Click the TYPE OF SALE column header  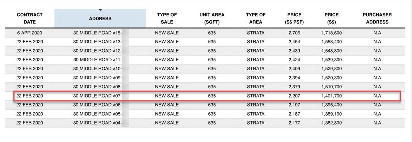(167, 18)
